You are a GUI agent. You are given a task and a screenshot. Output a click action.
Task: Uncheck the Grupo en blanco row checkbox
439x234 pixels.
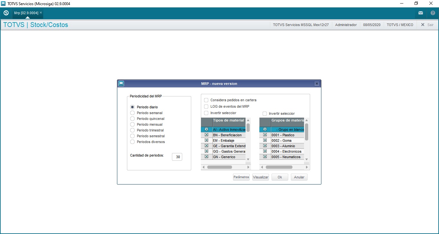coord(265,129)
